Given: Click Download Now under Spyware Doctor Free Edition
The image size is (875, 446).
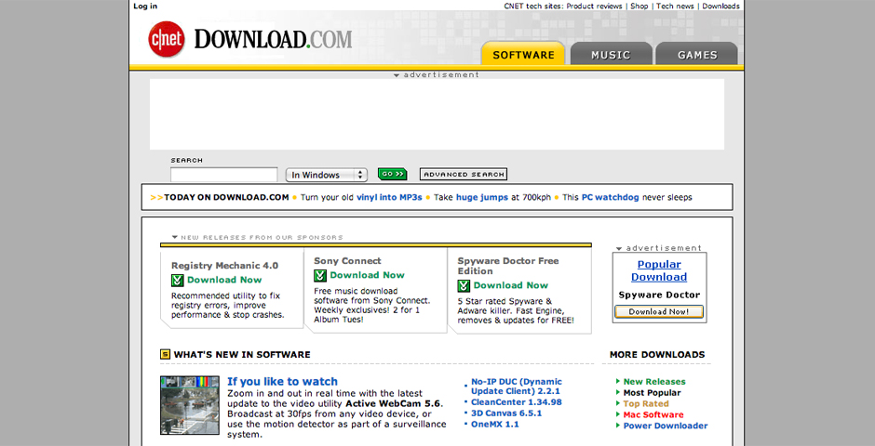Looking at the screenshot, I should pyautogui.click(x=511, y=285).
